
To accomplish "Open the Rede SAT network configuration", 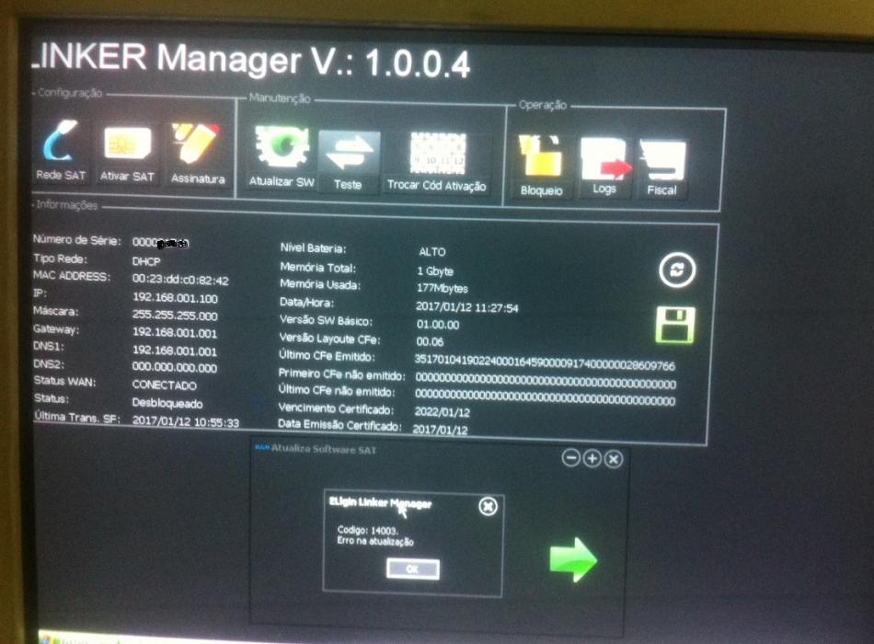I will 60,151.
